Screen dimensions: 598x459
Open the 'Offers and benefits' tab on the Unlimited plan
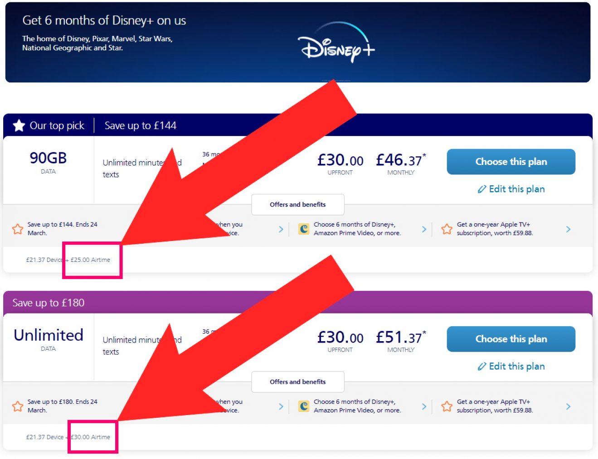coord(297,382)
